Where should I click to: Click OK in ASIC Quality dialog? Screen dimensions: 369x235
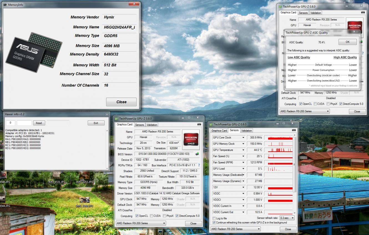pos(348,42)
